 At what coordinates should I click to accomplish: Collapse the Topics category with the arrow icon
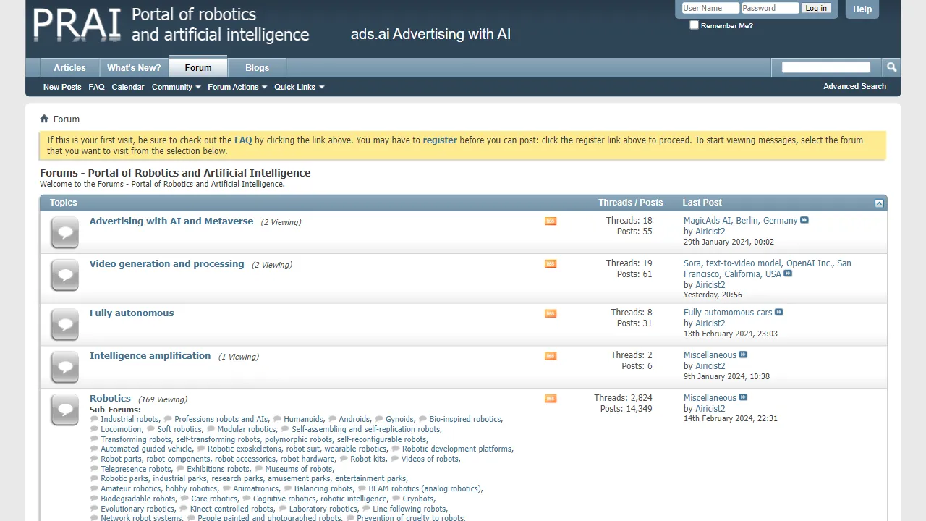879,203
